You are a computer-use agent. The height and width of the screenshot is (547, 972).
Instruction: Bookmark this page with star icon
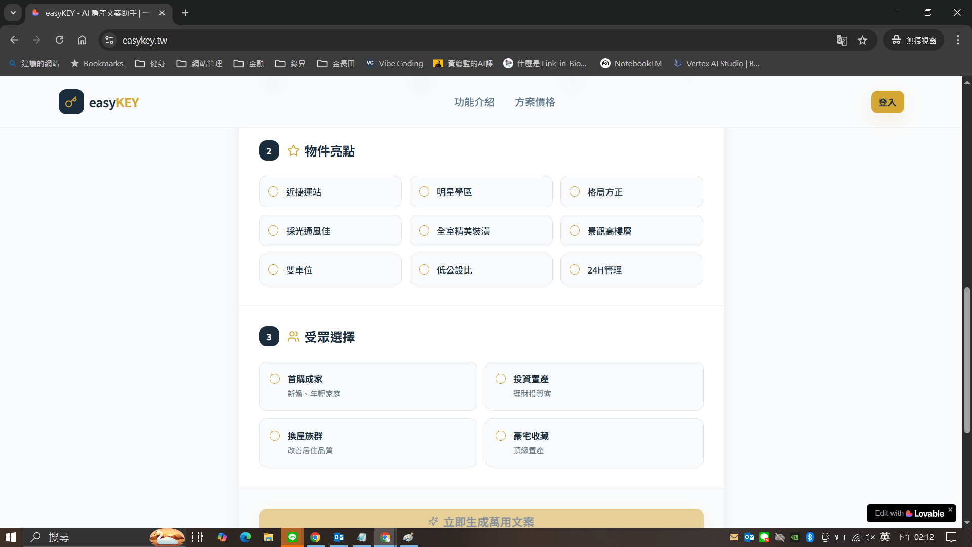click(x=863, y=40)
